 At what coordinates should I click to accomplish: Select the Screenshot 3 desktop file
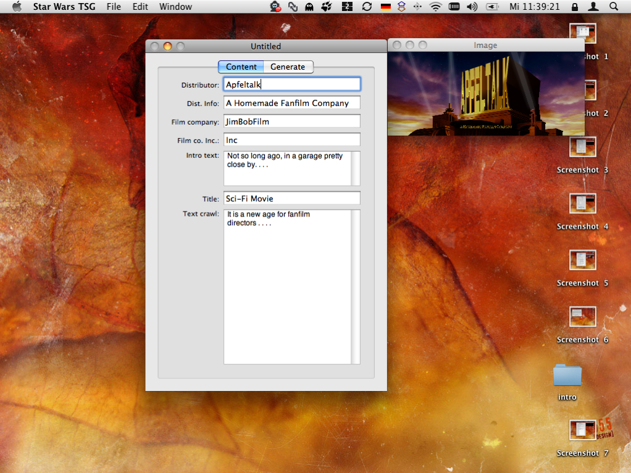click(582, 155)
